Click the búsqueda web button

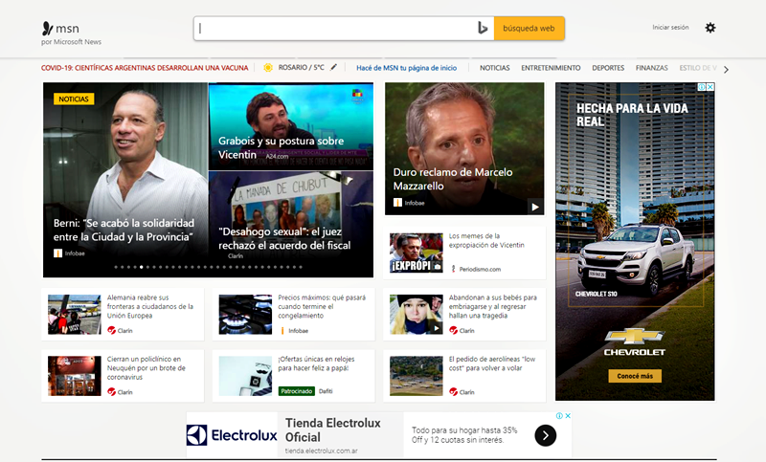point(529,29)
